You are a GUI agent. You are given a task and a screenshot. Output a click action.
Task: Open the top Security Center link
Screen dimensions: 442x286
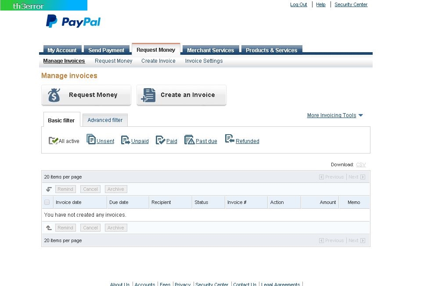click(x=351, y=4)
